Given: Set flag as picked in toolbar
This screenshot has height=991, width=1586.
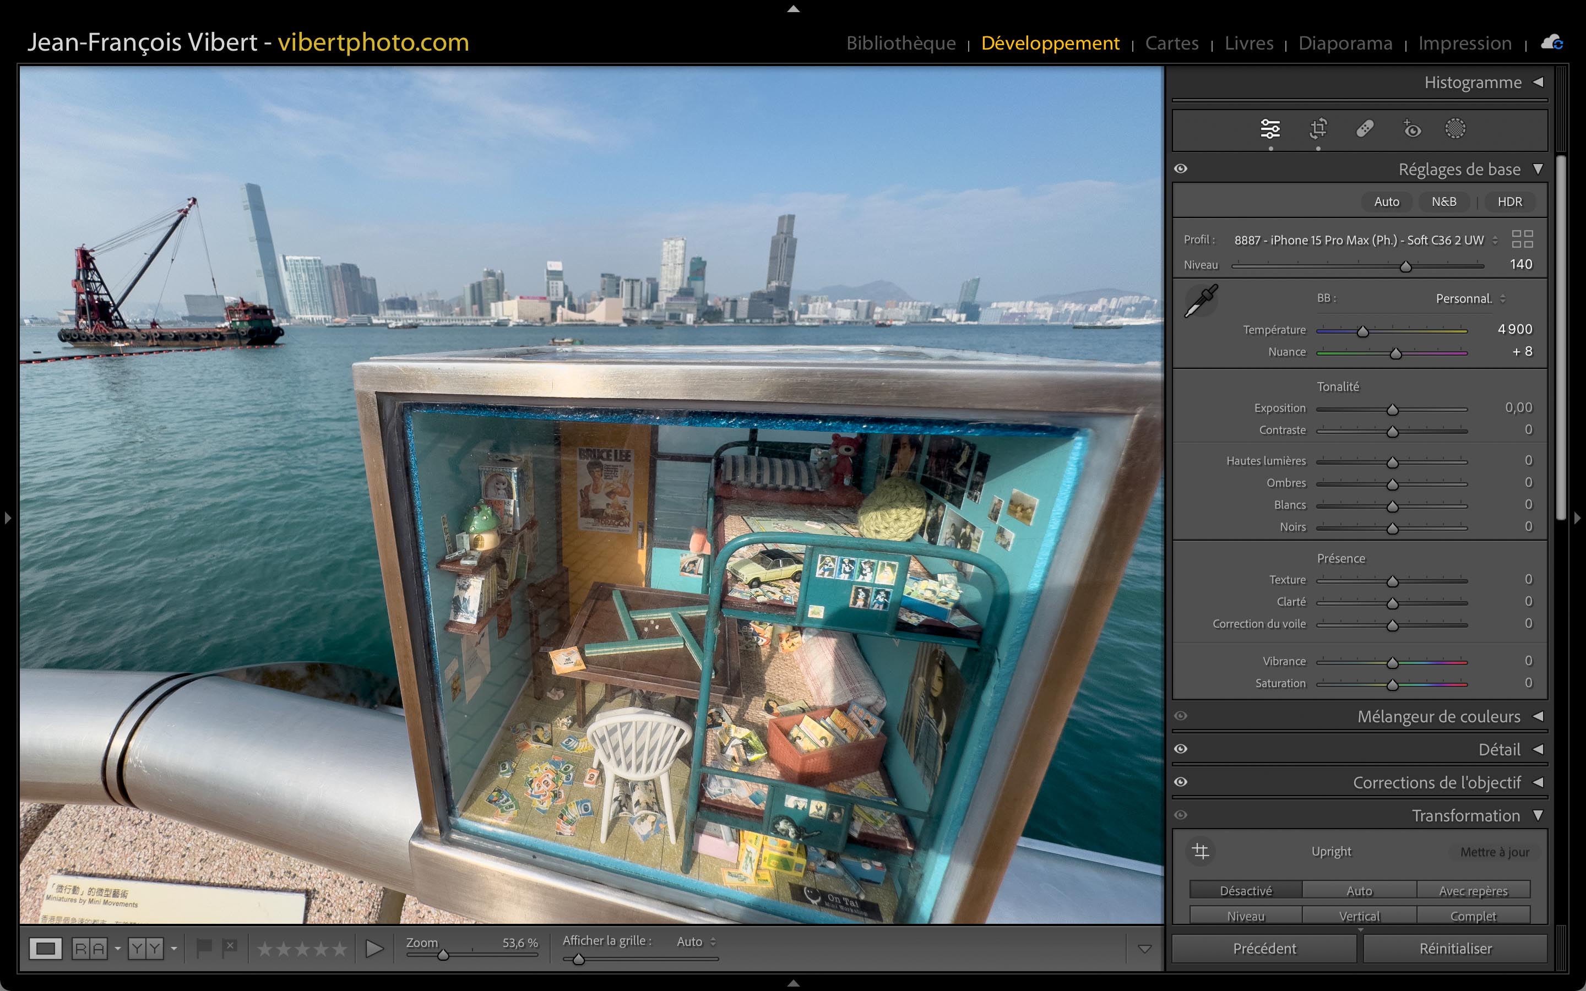Looking at the screenshot, I should 204,948.
